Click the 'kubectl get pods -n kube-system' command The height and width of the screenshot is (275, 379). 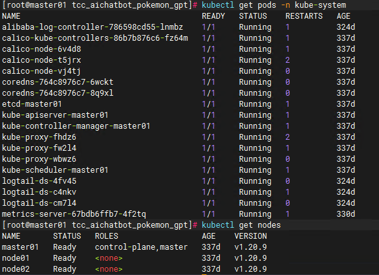tap(274, 5)
